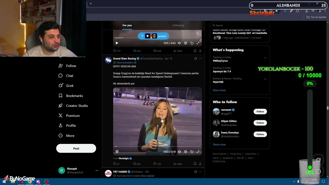Open the #bist100 trending topic

point(218,82)
